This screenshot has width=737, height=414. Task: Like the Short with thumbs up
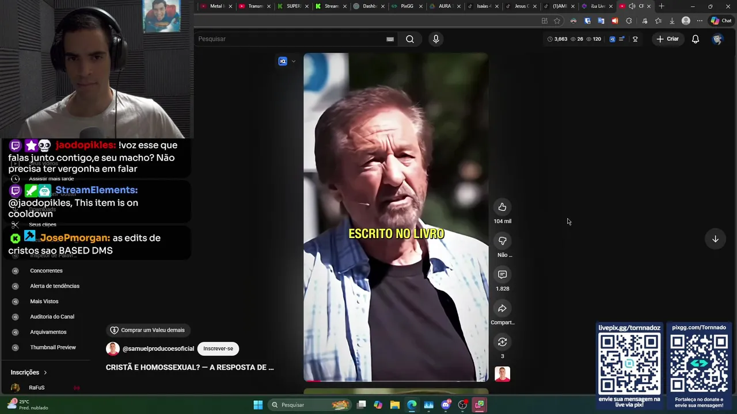coord(502,207)
